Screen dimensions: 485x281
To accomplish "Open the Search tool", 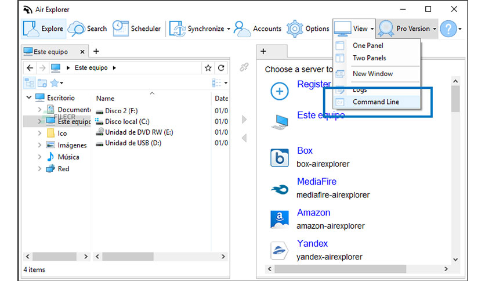I will click(x=87, y=28).
